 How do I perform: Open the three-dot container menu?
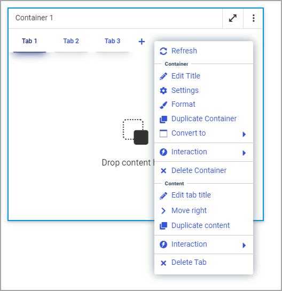(x=253, y=18)
